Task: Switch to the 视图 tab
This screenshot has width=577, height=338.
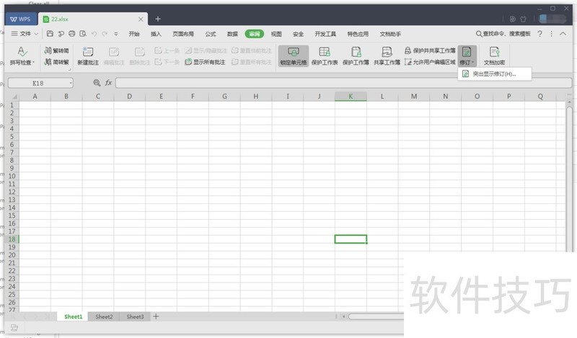Action: [x=276, y=34]
